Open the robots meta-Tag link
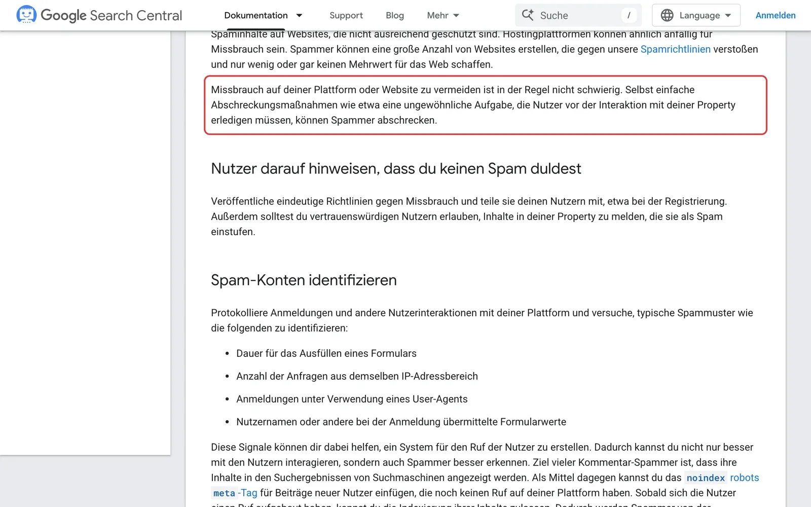 (744, 478)
